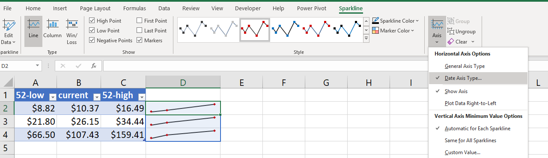Toggle the Negative Points checkbox

pyautogui.click(x=92, y=40)
